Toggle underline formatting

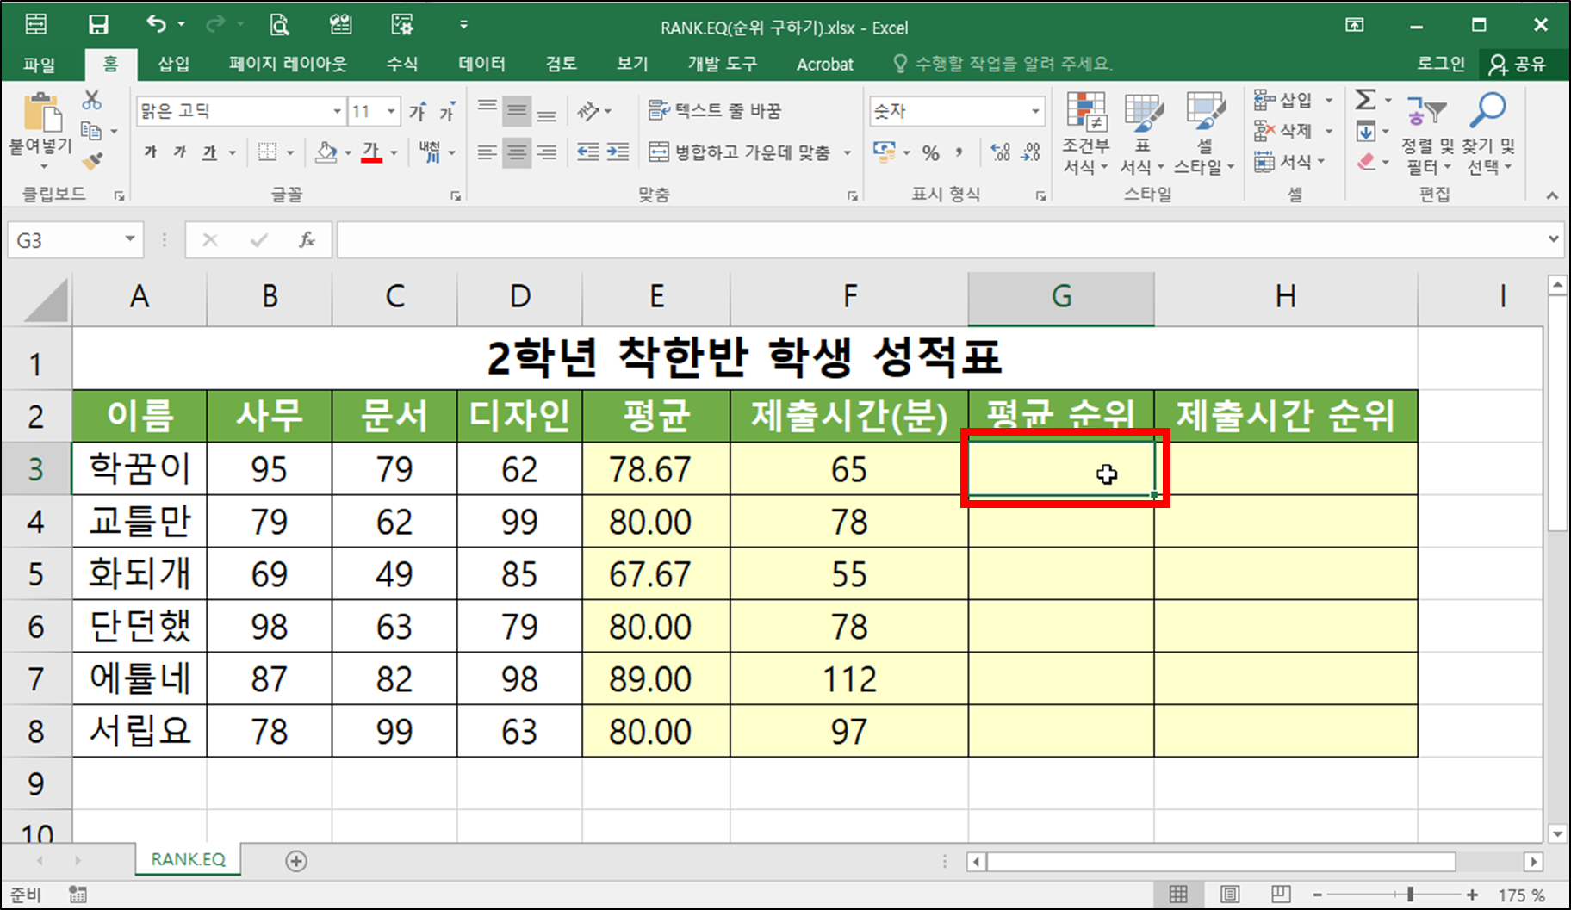(209, 152)
